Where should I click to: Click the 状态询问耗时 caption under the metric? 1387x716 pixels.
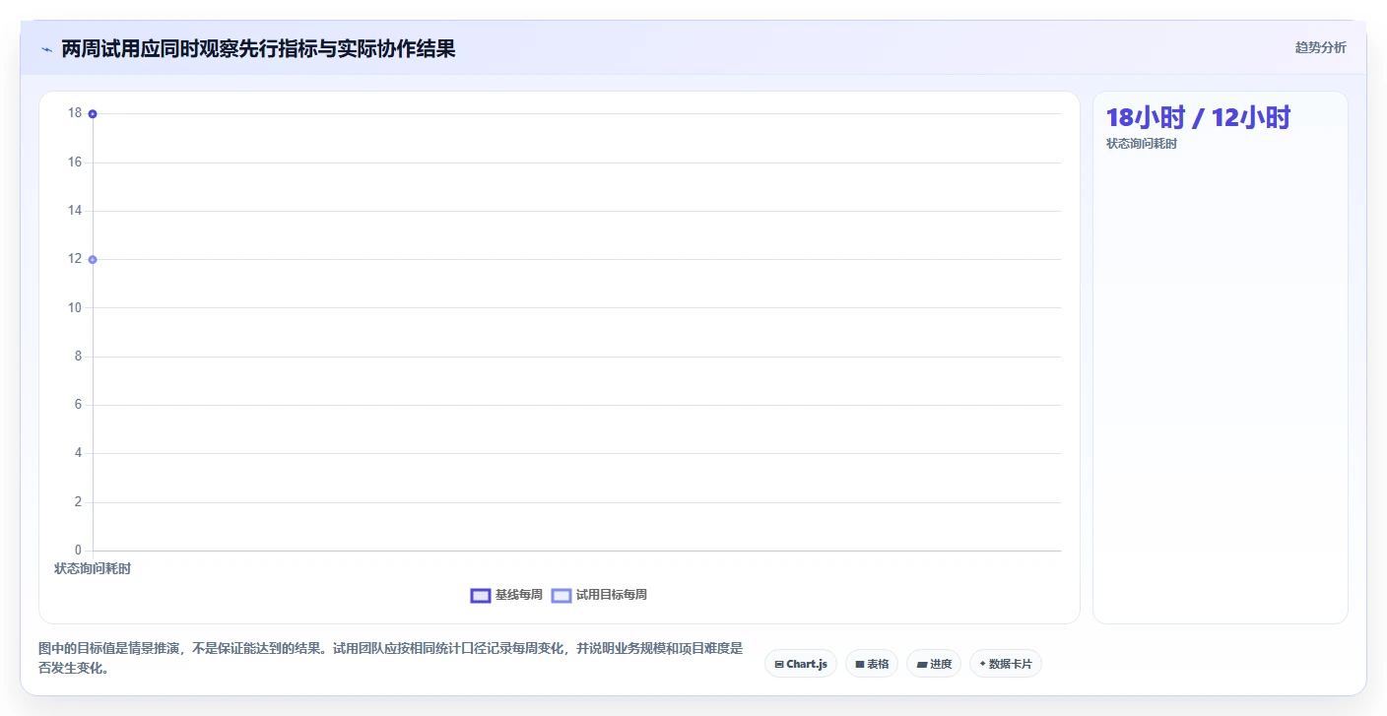click(x=1142, y=144)
